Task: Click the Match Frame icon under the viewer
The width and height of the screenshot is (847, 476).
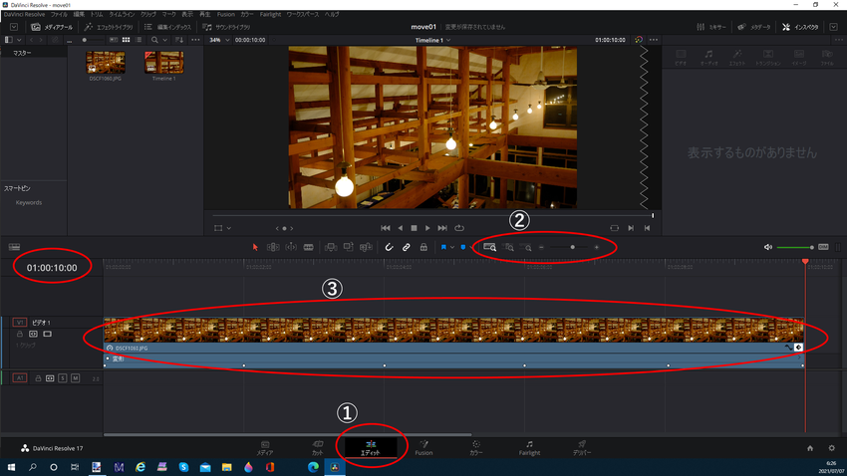Action: click(614, 228)
